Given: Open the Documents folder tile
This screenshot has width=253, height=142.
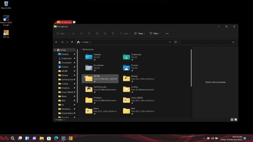Looking at the screenshot, I should click(100, 68).
